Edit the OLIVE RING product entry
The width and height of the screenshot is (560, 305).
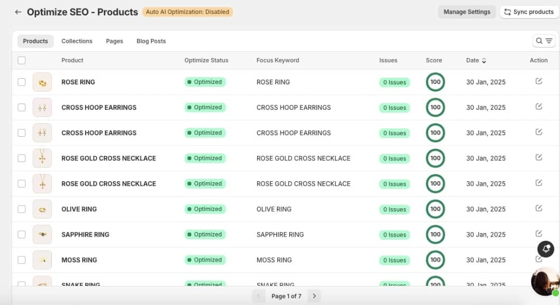539,208
